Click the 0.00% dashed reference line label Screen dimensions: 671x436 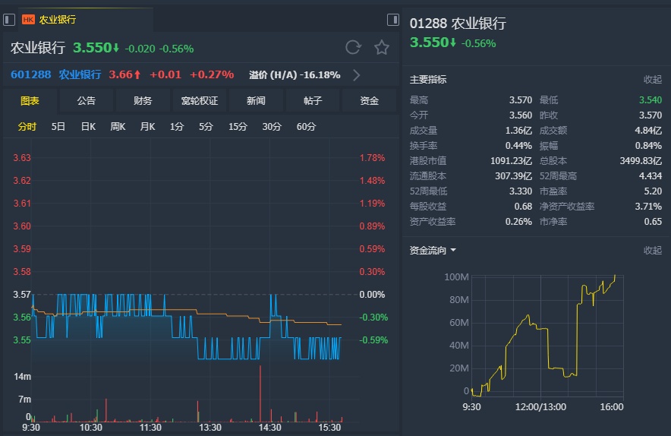(372, 295)
